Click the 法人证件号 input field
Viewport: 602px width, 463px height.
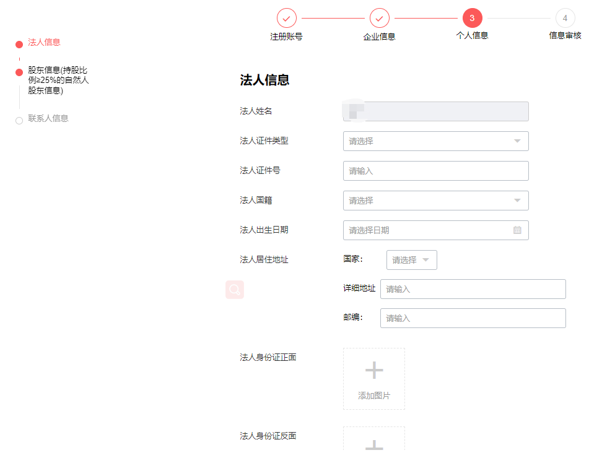click(435, 171)
